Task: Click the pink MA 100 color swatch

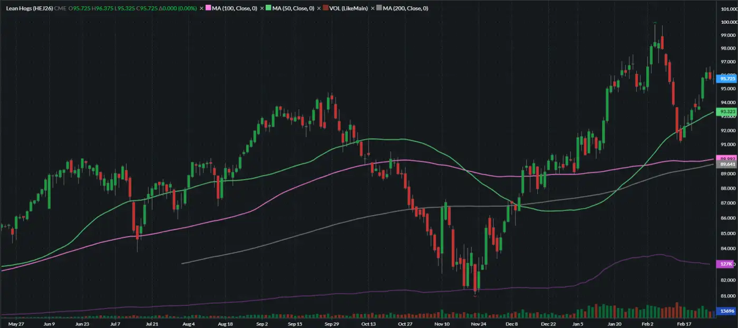Action: click(x=208, y=8)
